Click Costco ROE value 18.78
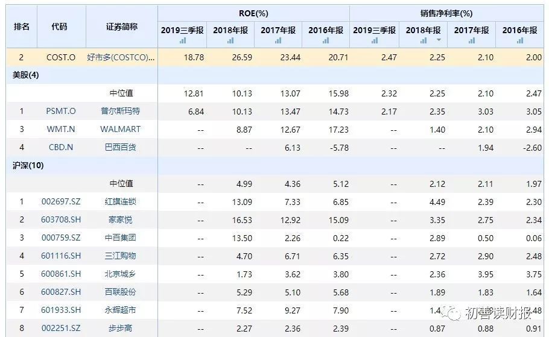Screen dimensions: 549x337 [194, 57]
